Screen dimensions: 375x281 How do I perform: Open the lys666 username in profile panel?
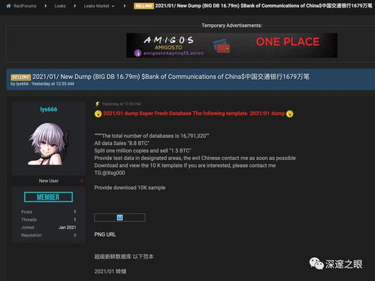pos(49,110)
